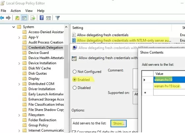Screen dimensions: 185x133
Task: Click the Driver Installation folder icon
Action: pyautogui.click(x=24, y=89)
